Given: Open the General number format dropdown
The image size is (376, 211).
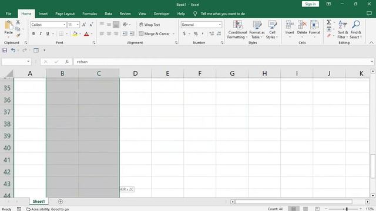Looking at the screenshot, I should coord(220,25).
